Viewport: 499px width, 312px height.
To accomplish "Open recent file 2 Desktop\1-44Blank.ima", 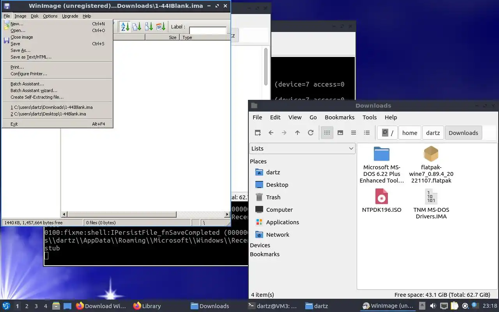I will click(57, 114).
